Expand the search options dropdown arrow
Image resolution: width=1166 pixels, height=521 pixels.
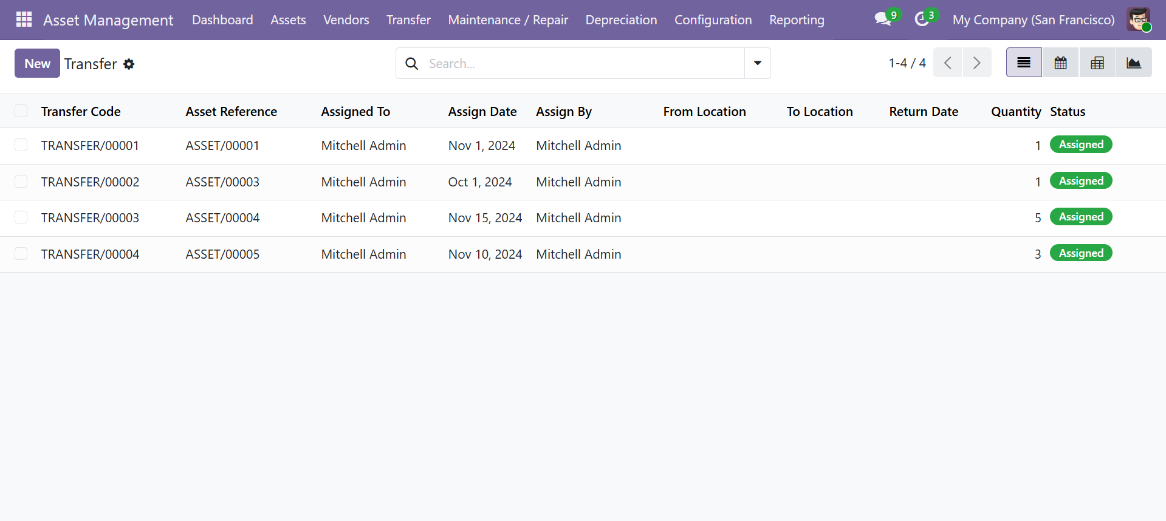click(x=758, y=63)
